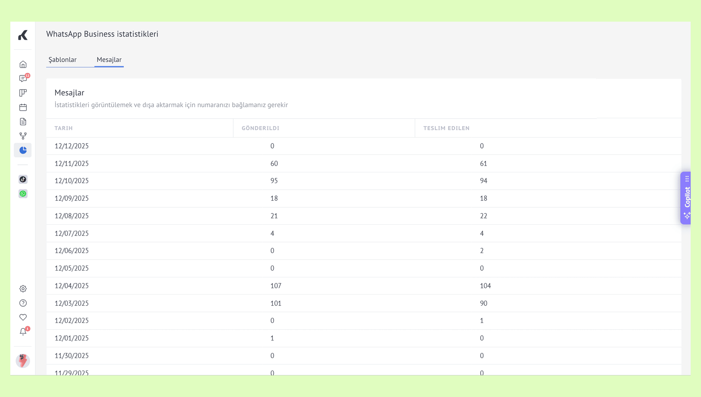This screenshot has width=701, height=397.
Task: Click the Gönderildi column header
Action: tap(260, 128)
